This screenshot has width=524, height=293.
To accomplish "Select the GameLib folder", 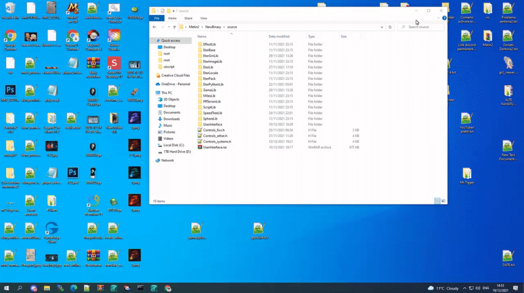I will pos(210,90).
